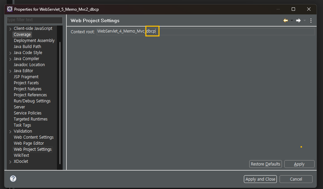
Task: Click the tree panel vertical scrollbar
Action: (x=60, y=103)
